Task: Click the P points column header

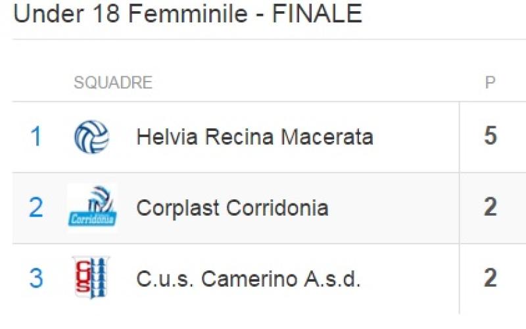Action: tap(490, 83)
